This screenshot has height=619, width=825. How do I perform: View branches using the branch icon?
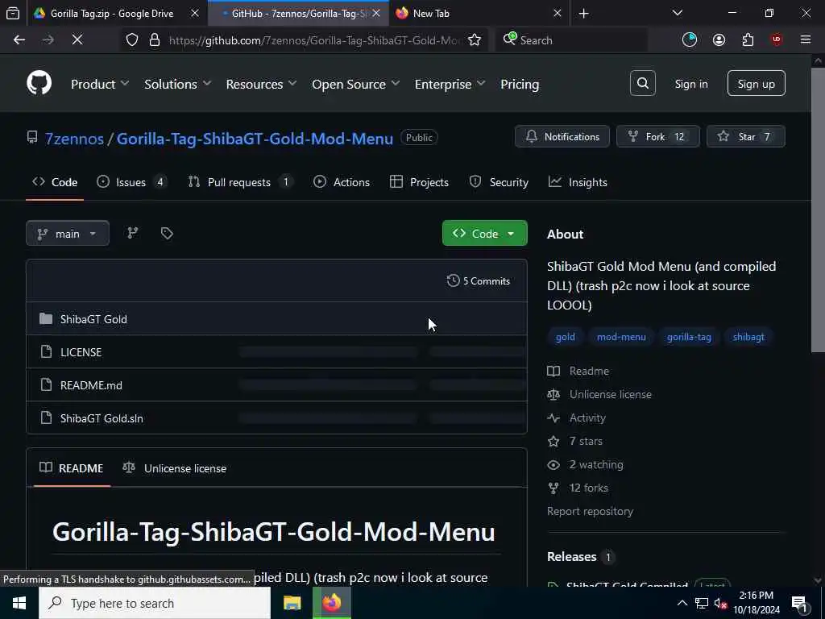[133, 233]
